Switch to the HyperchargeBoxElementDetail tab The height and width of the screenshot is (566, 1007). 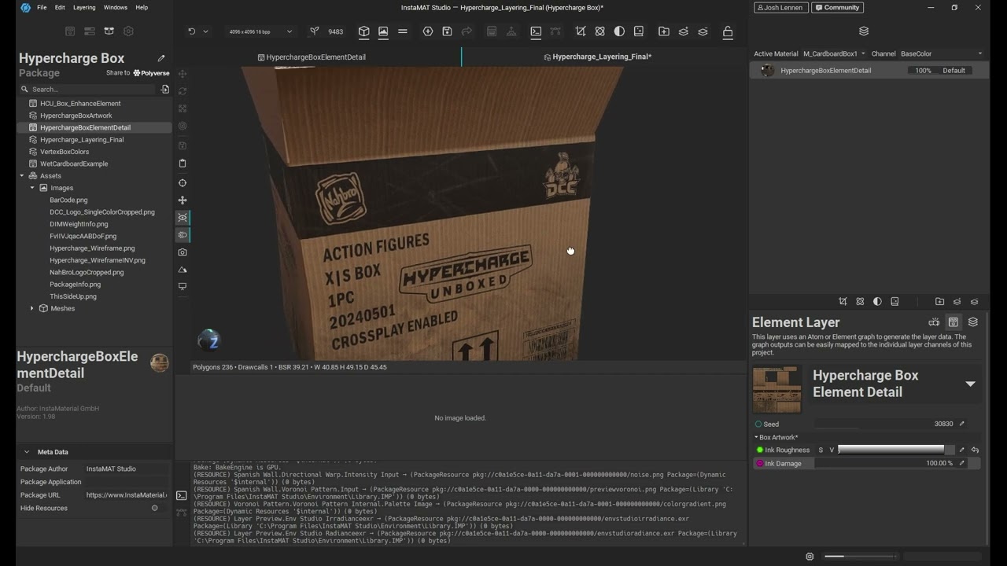click(x=312, y=57)
